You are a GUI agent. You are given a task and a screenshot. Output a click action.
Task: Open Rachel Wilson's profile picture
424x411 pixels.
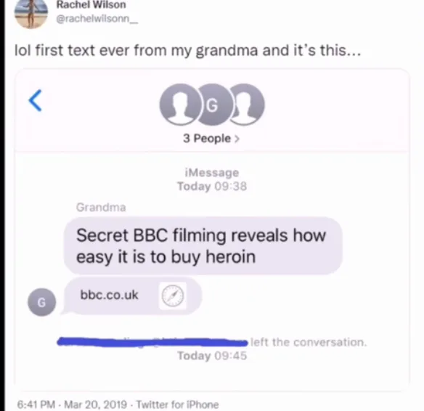(30, 14)
